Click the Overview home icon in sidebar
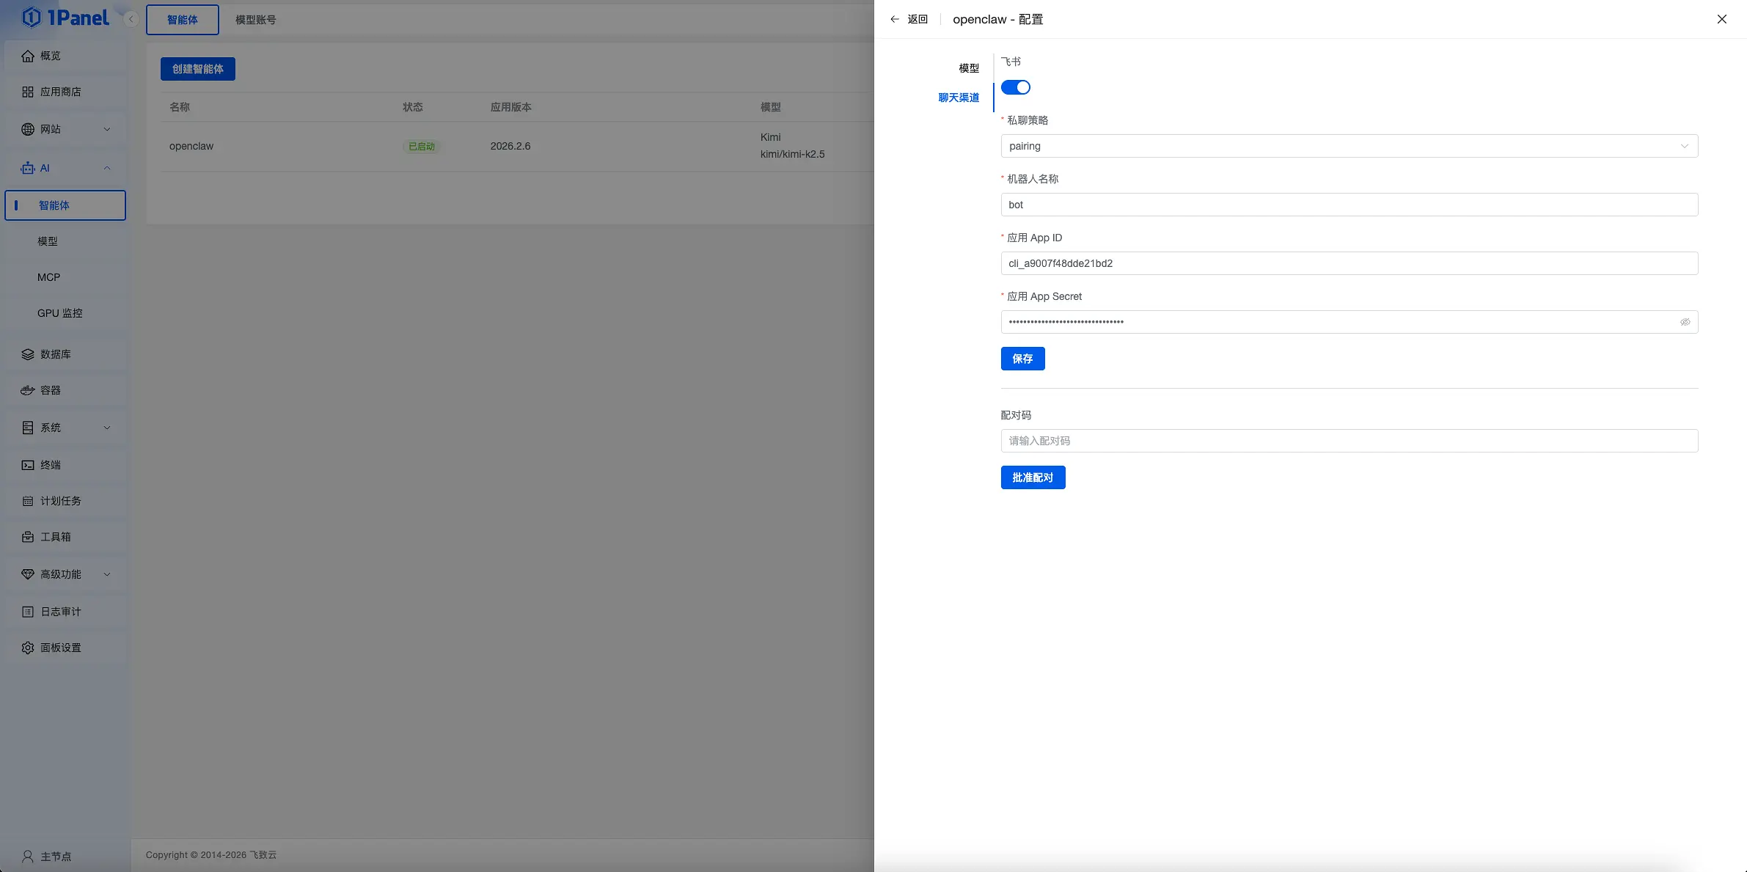The height and width of the screenshot is (872, 1747). (x=28, y=56)
